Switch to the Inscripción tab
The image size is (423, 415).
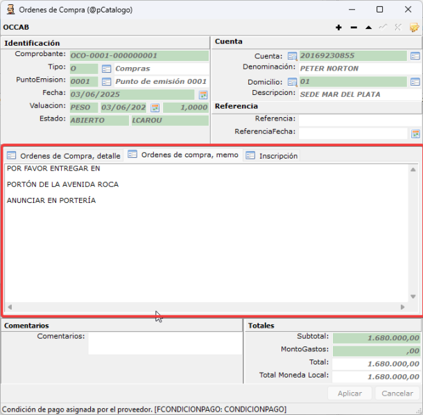pos(272,156)
